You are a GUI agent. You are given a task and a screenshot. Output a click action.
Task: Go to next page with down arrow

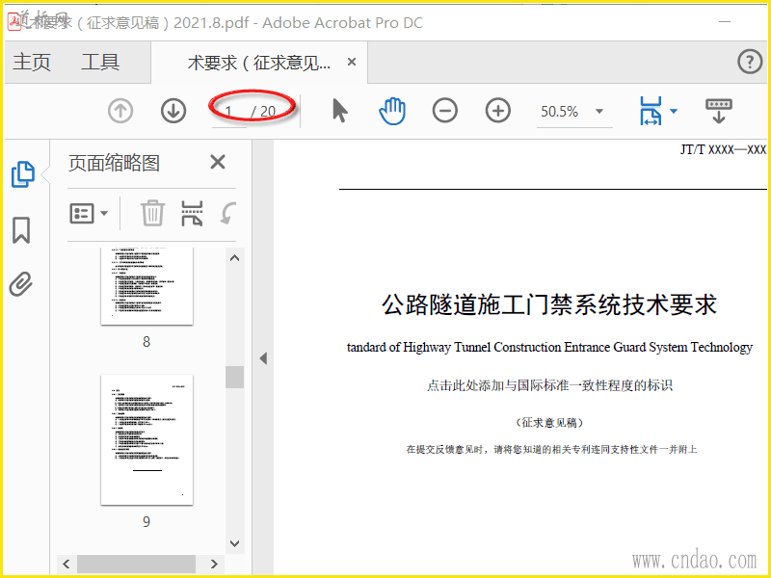(x=173, y=111)
